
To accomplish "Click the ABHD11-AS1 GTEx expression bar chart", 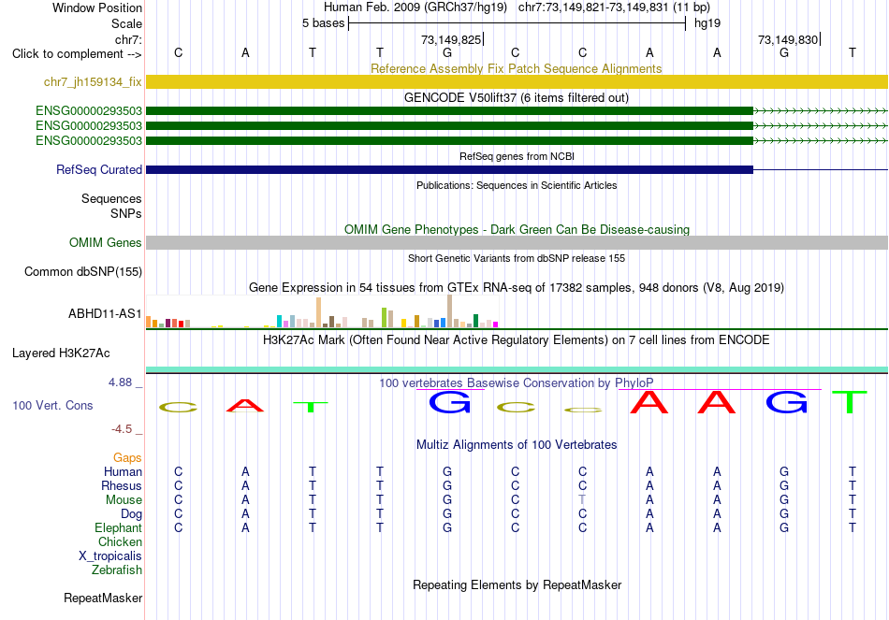I will click(x=322, y=311).
